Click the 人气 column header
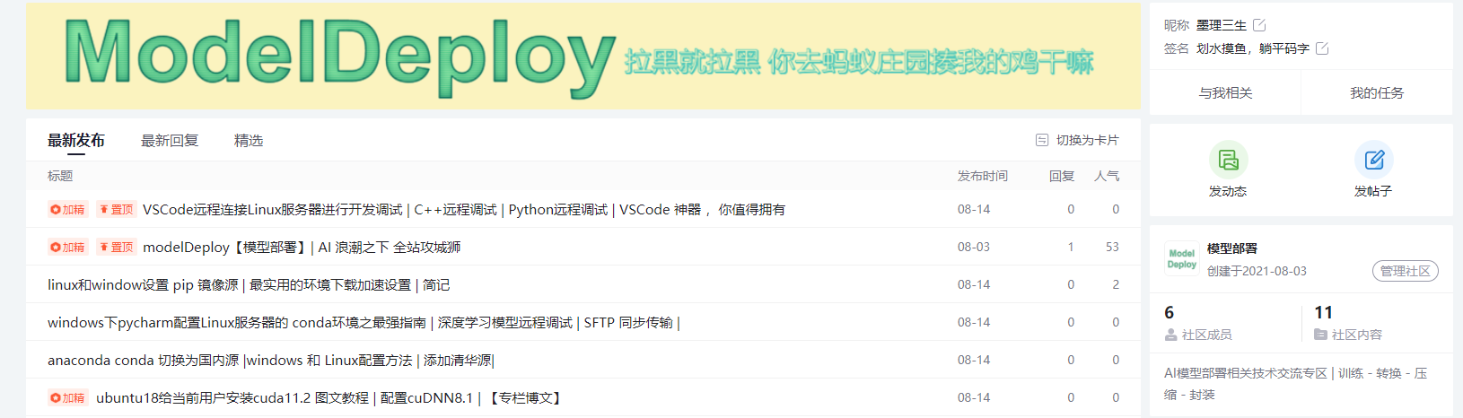 (x=1107, y=176)
